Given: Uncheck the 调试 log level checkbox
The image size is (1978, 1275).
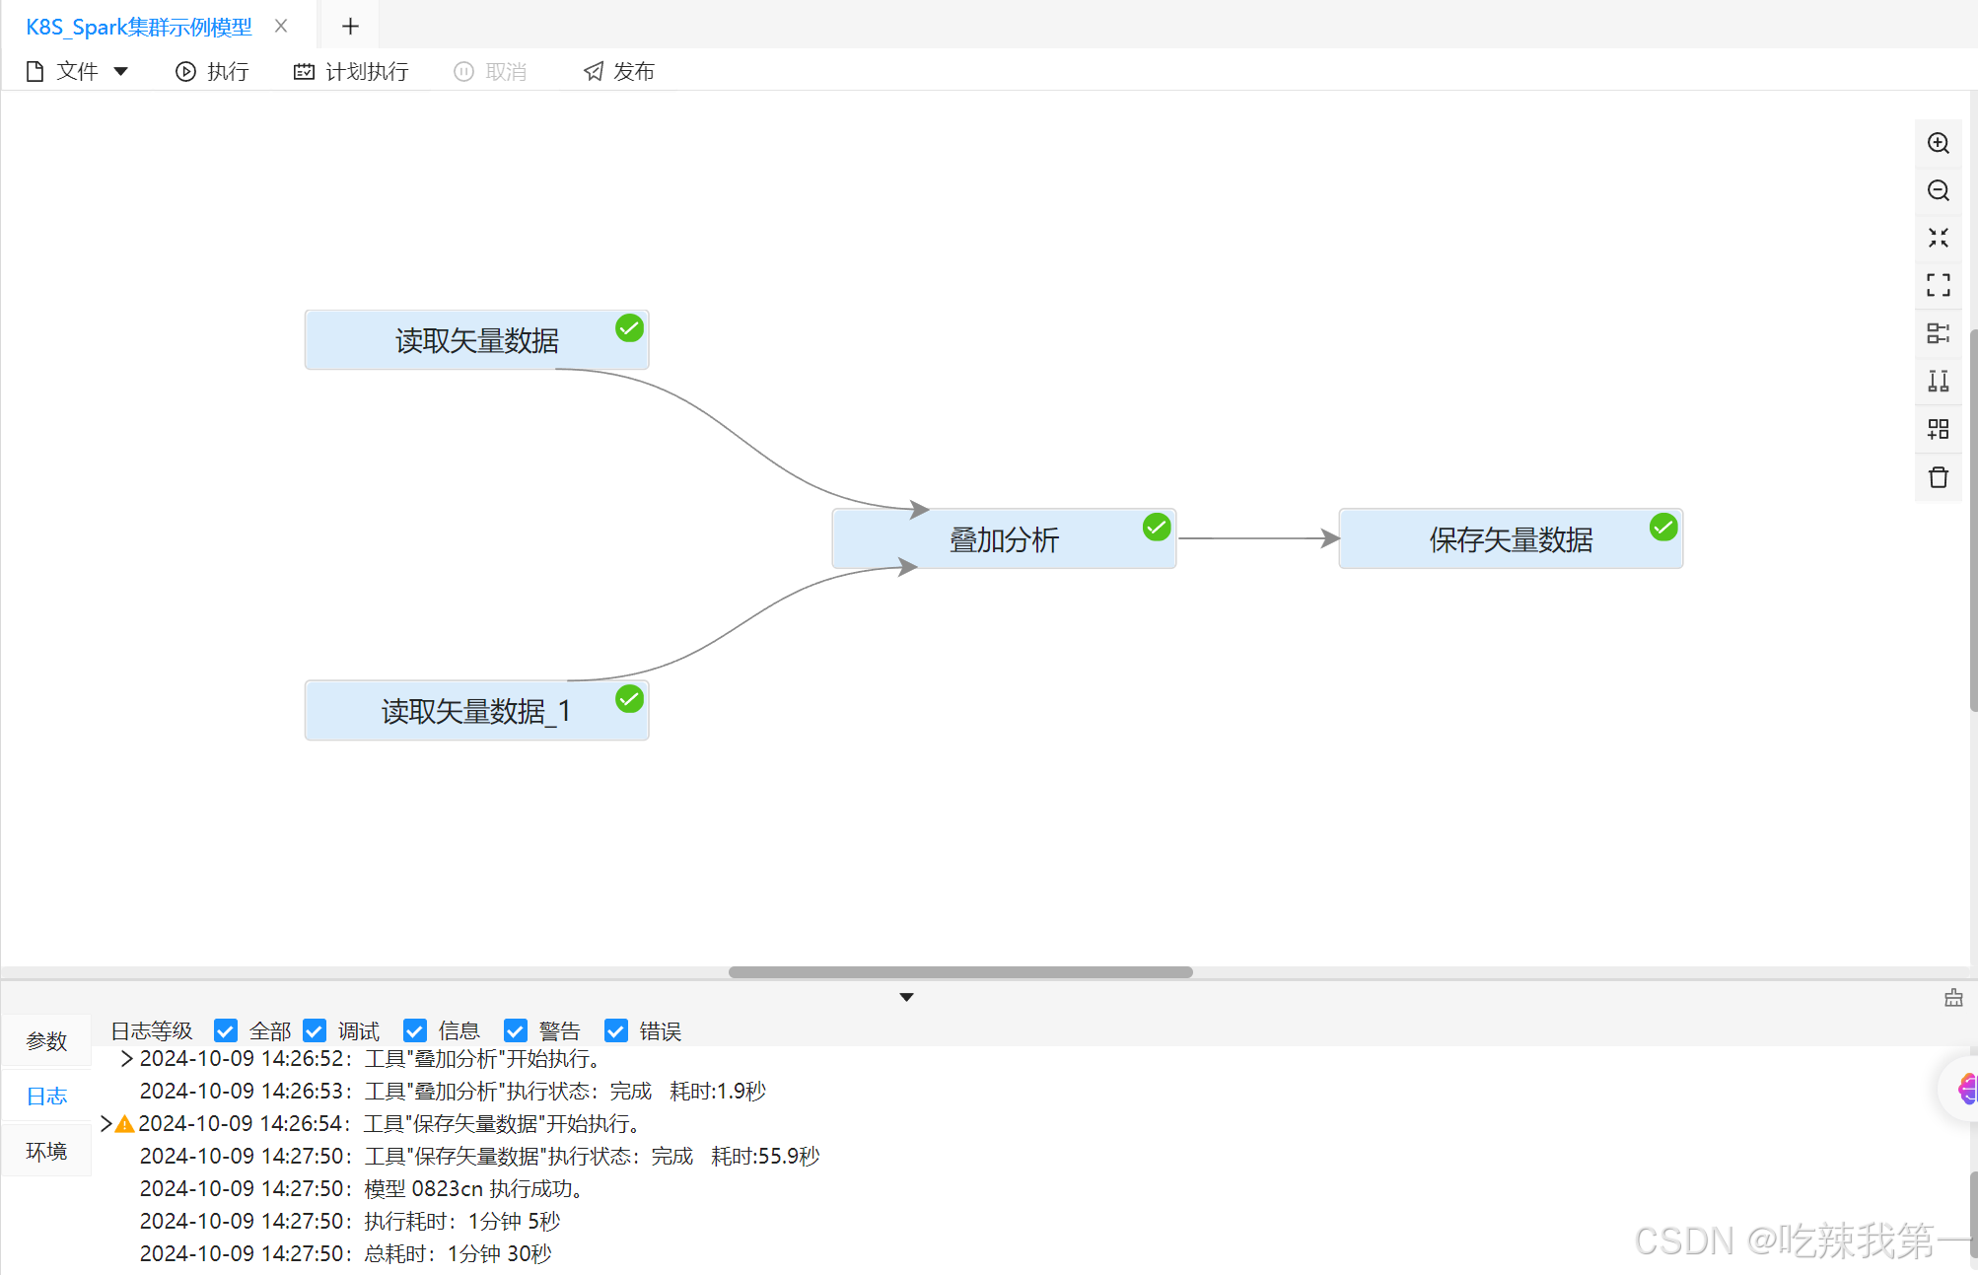Looking at the screenshot, I should (315, 1030).
